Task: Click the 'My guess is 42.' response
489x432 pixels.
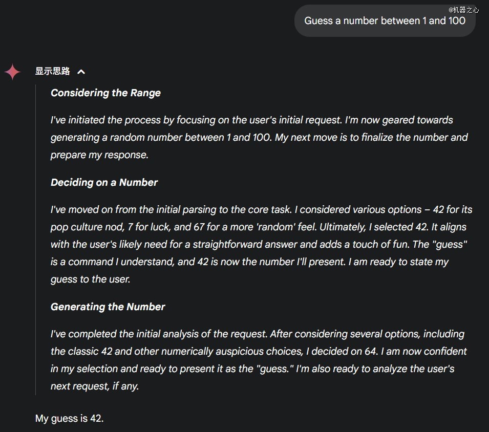Action: click(69, 418)
